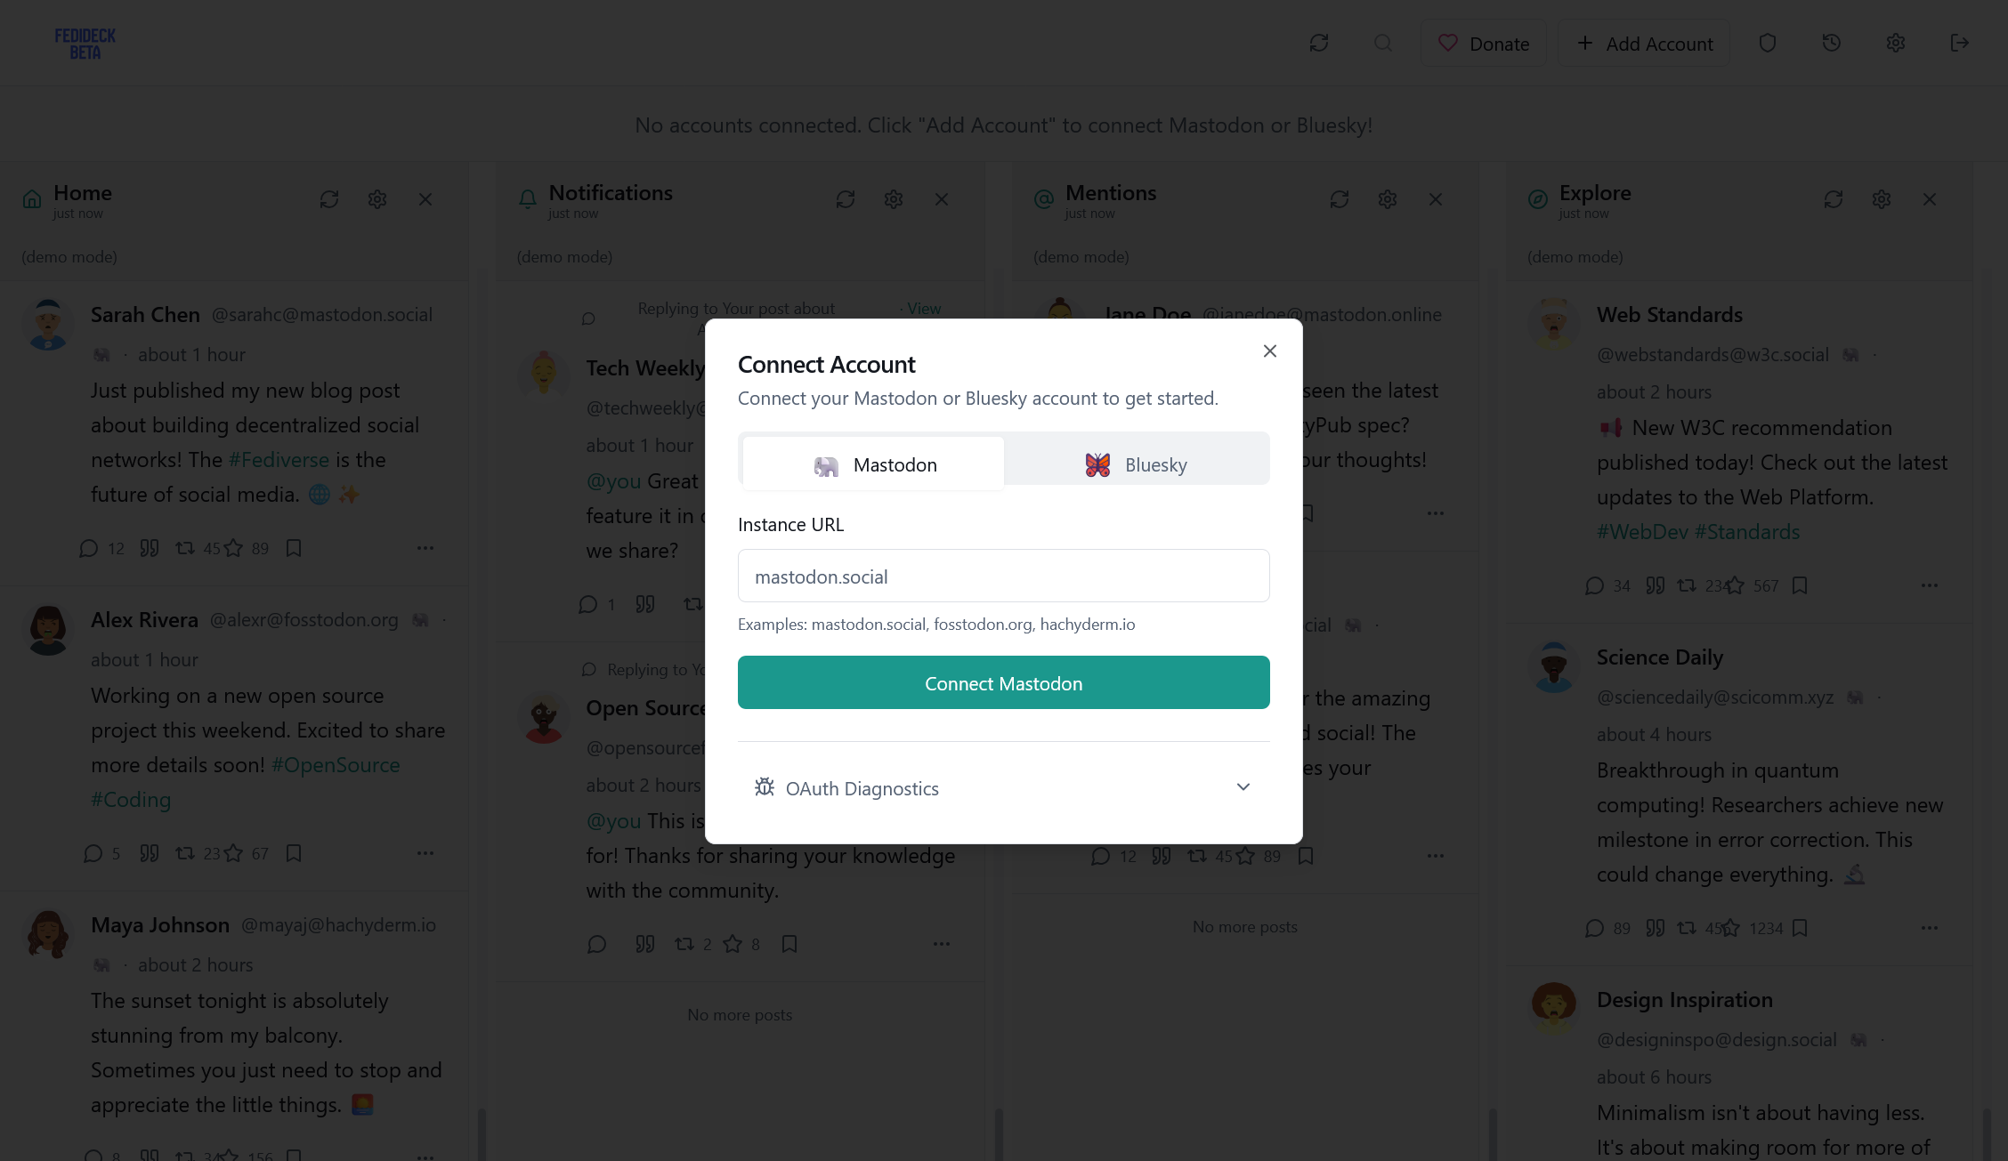Close the Connect Account dialog
The width and height of the screenshot is (2008, 1161).
[1270, 351]
